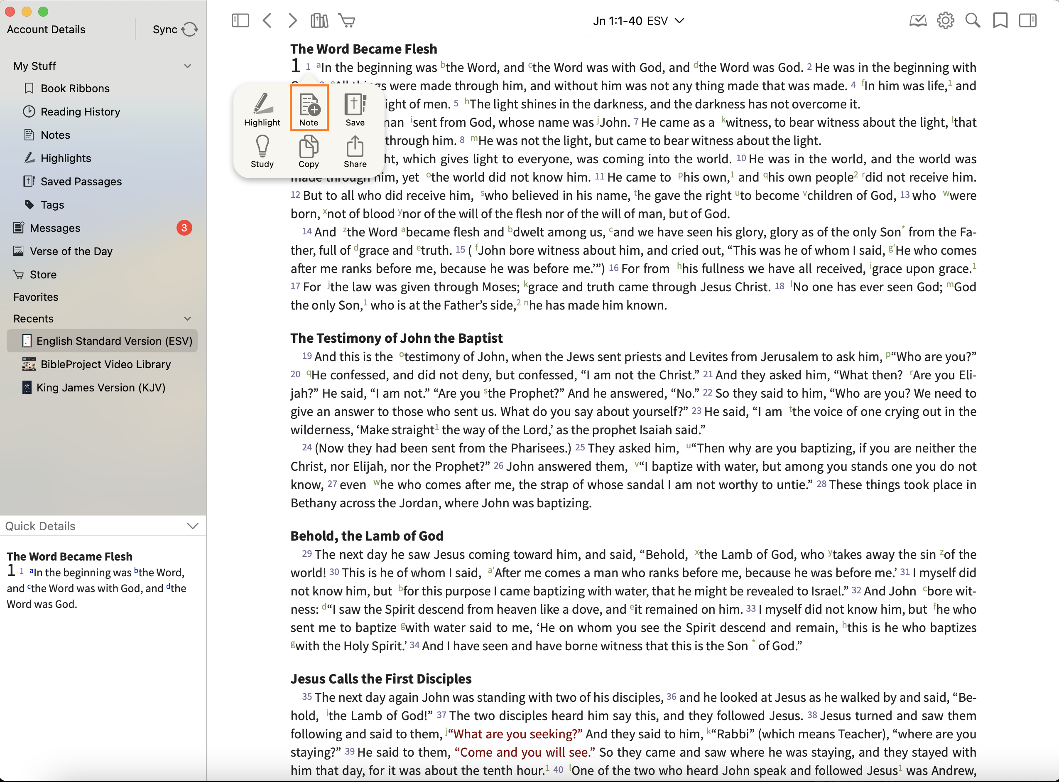1059x782 pixels.
Task: Click verse number 14
Action: point(307,231)
